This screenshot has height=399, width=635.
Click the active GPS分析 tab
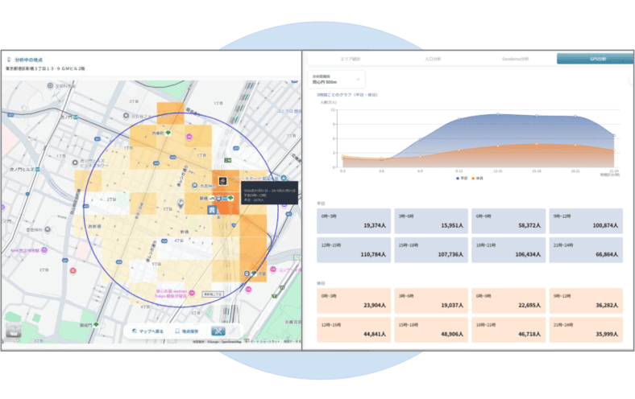596,59
